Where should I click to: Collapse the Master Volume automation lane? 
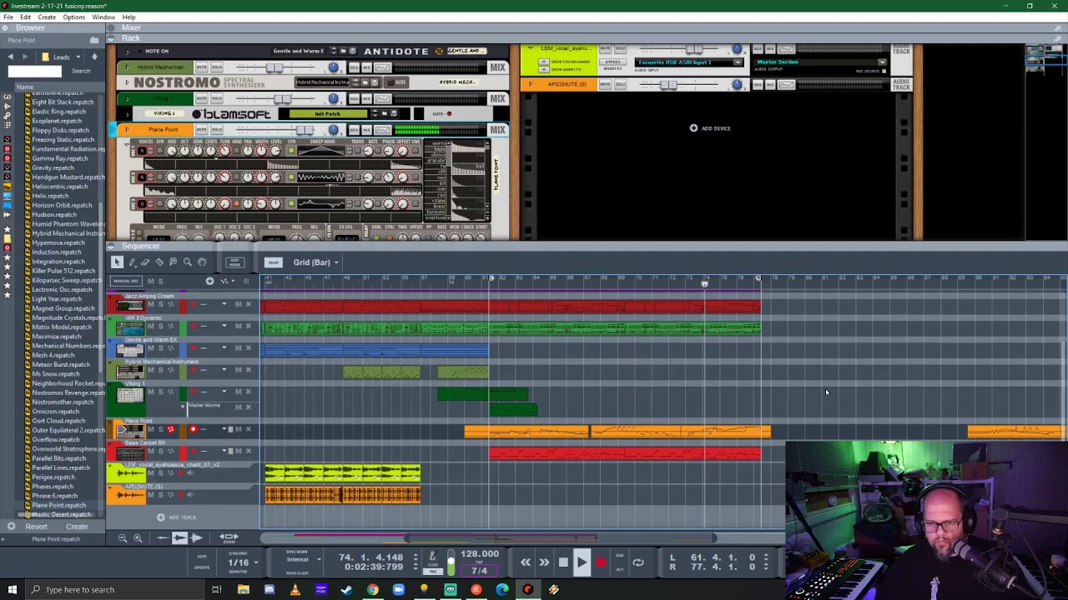click(183, 407)
